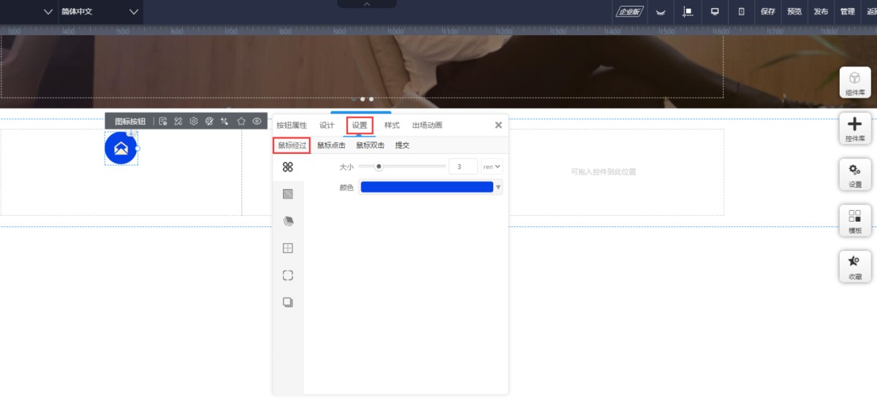
Task: Click the palette style icon in widget toolbar
Action: pos(209,121)
